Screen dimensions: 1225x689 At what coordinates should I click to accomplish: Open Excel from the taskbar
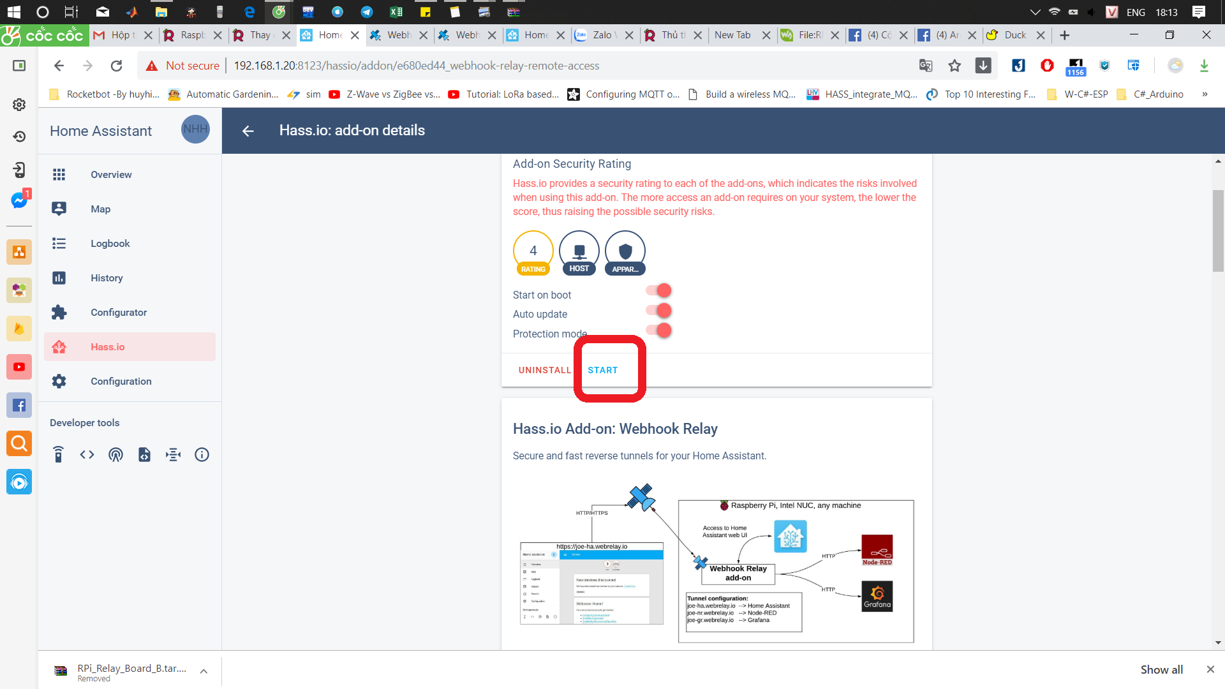pos(396,12)
